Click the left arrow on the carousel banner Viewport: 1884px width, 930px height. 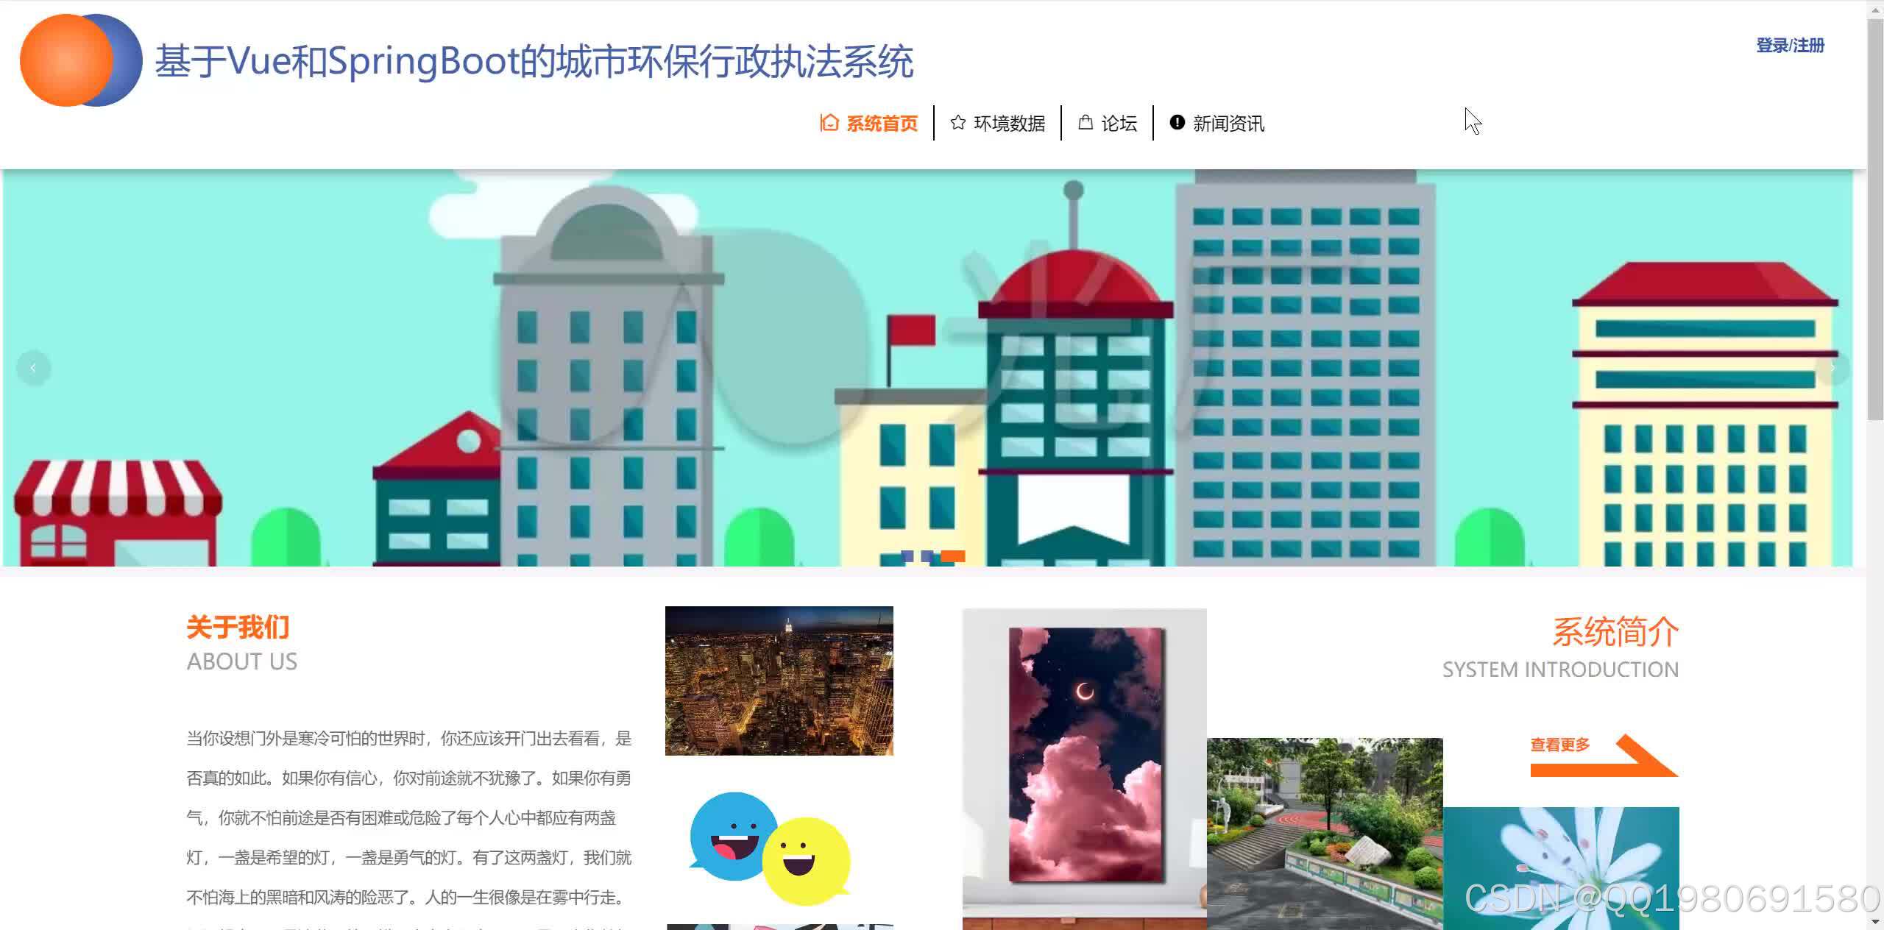tap(35, 368)
